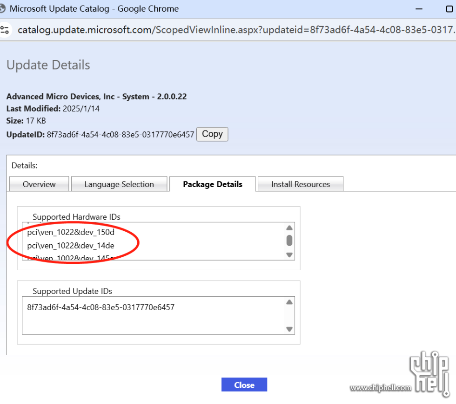This screenshot has width=456, height=404.
Task: Click the Last Modified date 2025/1/14
Action: tap(81, 109)
